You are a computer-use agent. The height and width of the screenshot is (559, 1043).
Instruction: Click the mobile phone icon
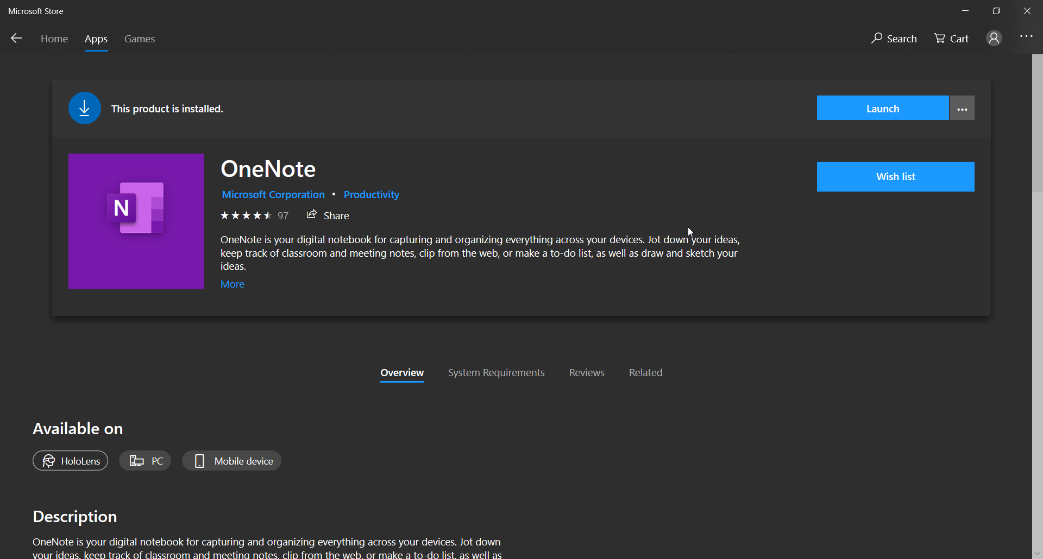[x=199, y=461]
